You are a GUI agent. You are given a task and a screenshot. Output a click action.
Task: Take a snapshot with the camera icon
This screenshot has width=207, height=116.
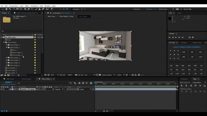[x=76, y=75]
